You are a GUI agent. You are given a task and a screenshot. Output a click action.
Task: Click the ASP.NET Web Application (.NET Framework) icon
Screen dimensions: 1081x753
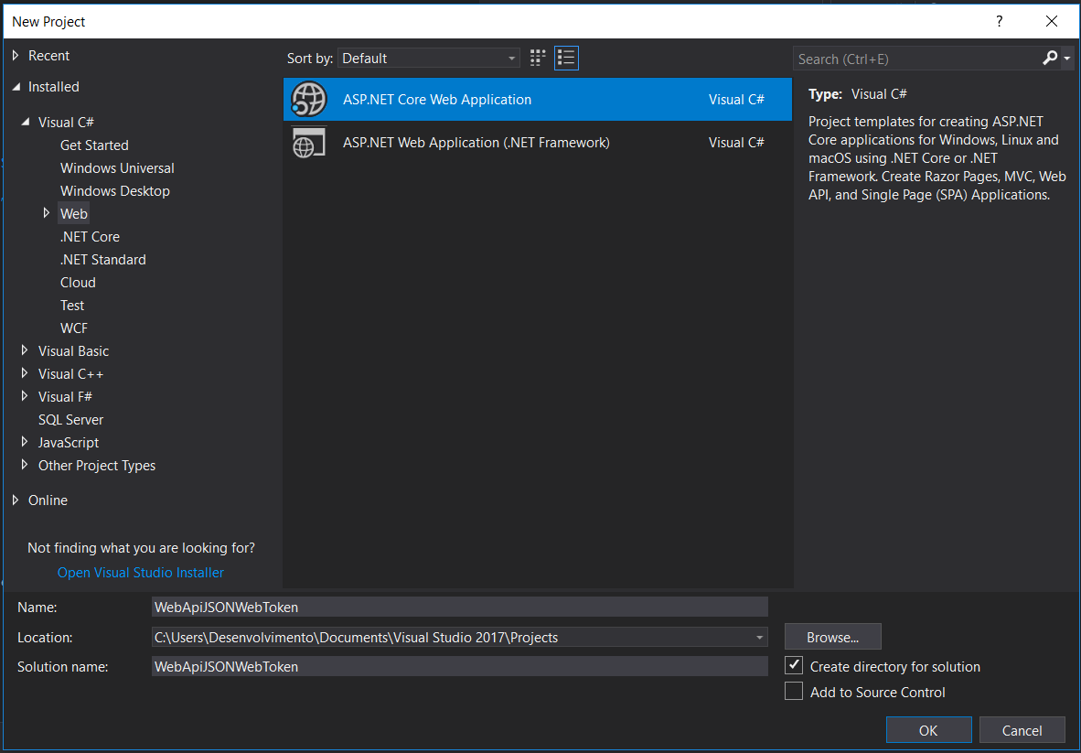[x=308, y=143]
